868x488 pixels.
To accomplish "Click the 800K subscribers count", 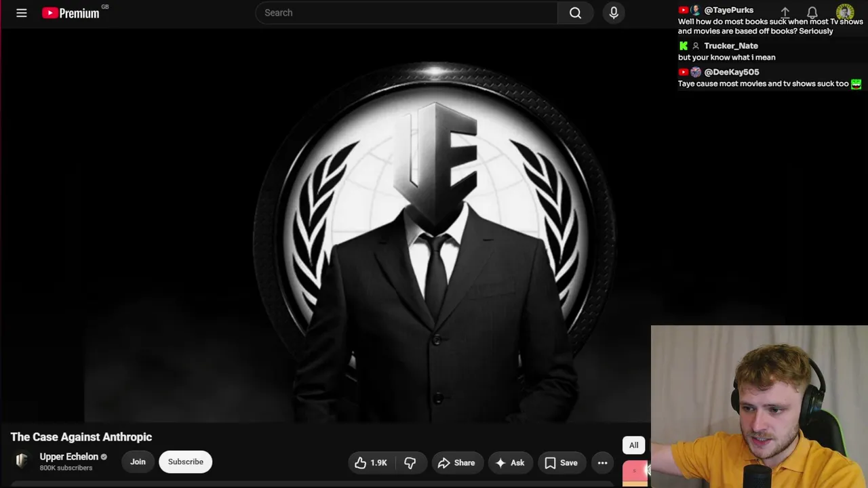I will (66, 468).
